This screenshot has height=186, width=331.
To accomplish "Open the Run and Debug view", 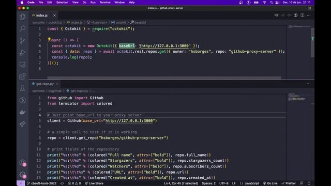I will 22,53.
